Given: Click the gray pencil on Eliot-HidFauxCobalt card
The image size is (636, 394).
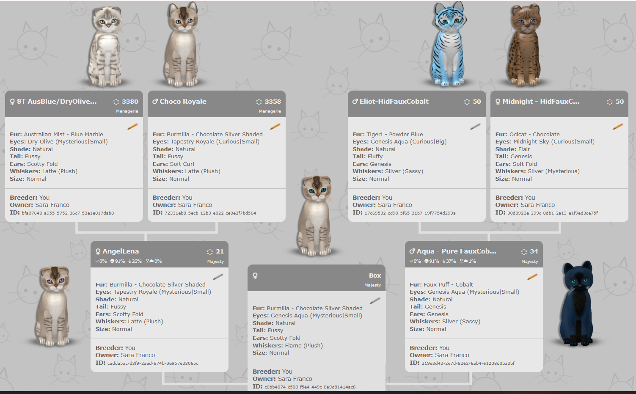Looking at the screenshot, I should click(x=475, y=126).
